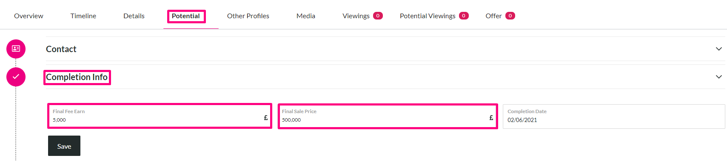Click the pound symbol in Final Sale Price

click(x=491, y=118)
